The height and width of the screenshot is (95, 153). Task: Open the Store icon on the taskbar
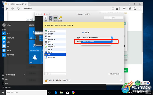click(67, 92)
